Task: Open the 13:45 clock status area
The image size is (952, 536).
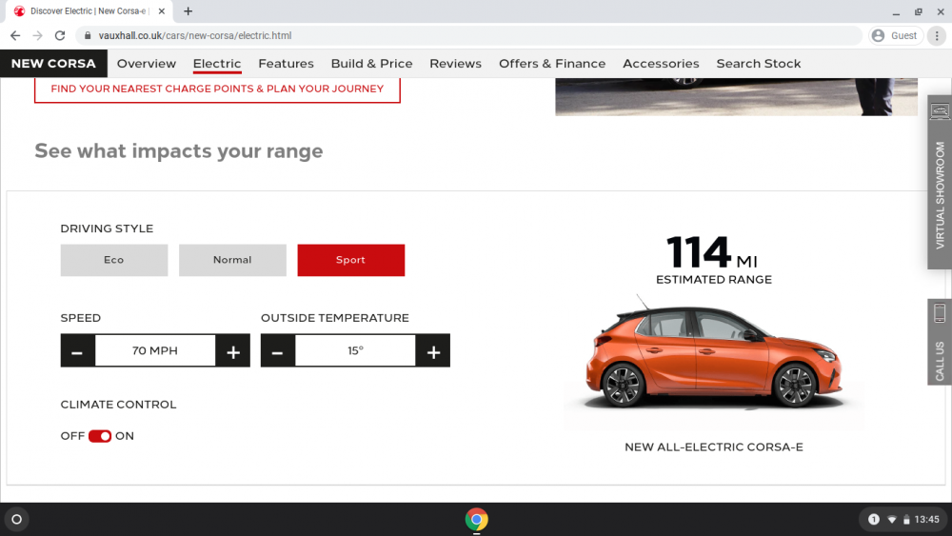Action: coord(926,520)
